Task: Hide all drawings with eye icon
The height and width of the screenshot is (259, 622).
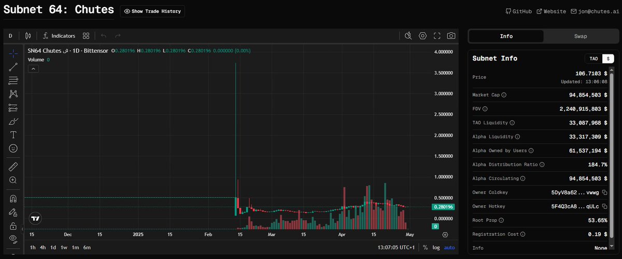Action: [x=13, y=239]
